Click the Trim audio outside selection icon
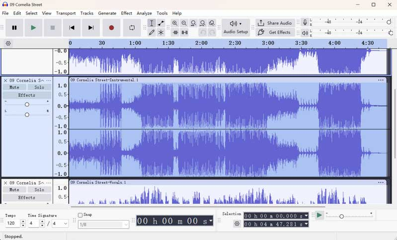Viewport: 397px width, 240px height. point(175,32)
